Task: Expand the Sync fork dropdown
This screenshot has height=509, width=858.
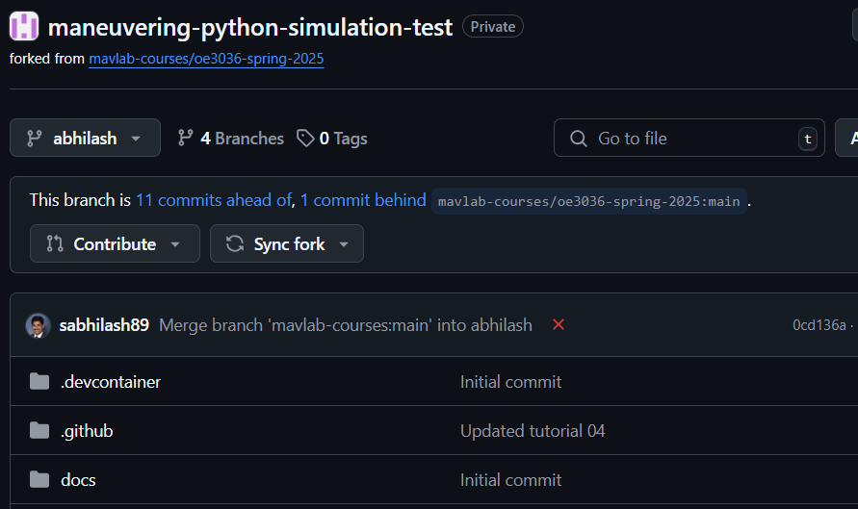Action: pos(286,244)
